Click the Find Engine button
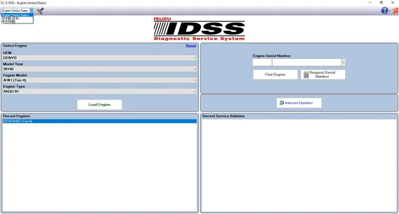The width and height of the screenshot is (399, 214). coord(275,74)
